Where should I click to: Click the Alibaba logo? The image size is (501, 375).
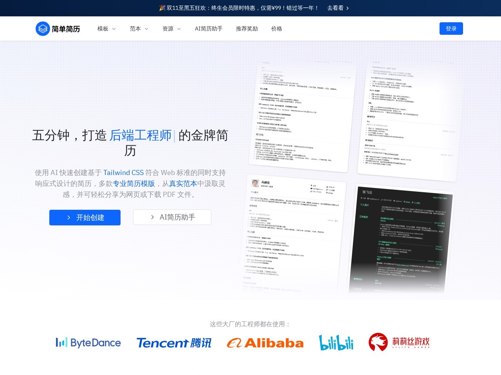[265, 343]
